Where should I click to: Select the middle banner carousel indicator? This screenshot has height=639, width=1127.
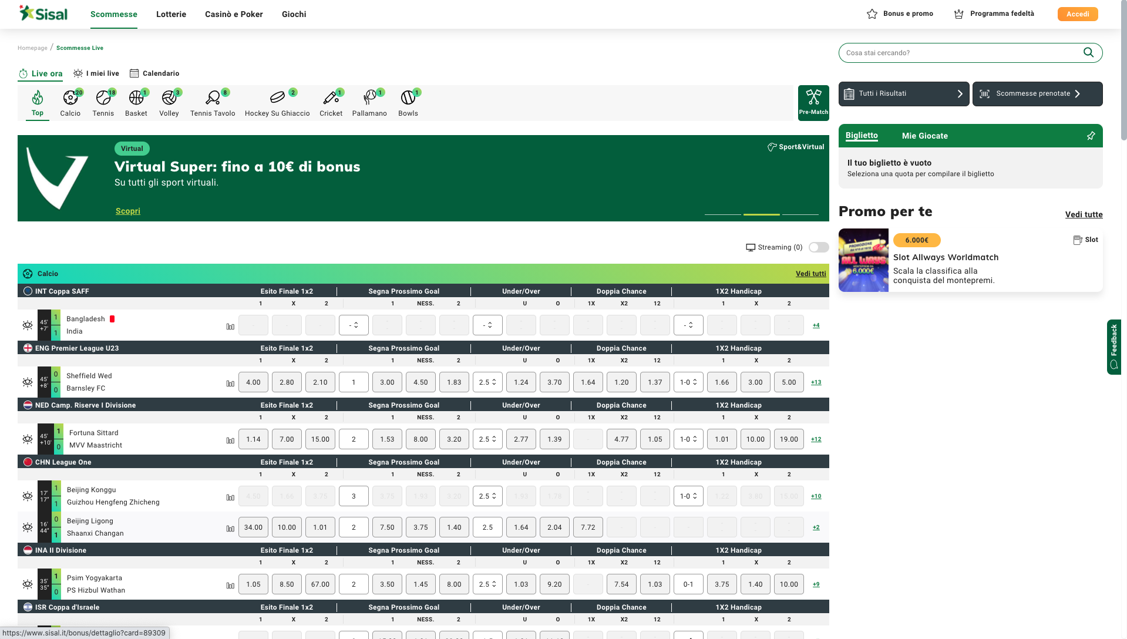coord(761,216)
